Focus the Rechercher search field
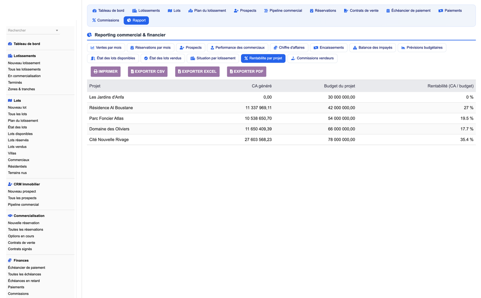 [x=33, y=30]
